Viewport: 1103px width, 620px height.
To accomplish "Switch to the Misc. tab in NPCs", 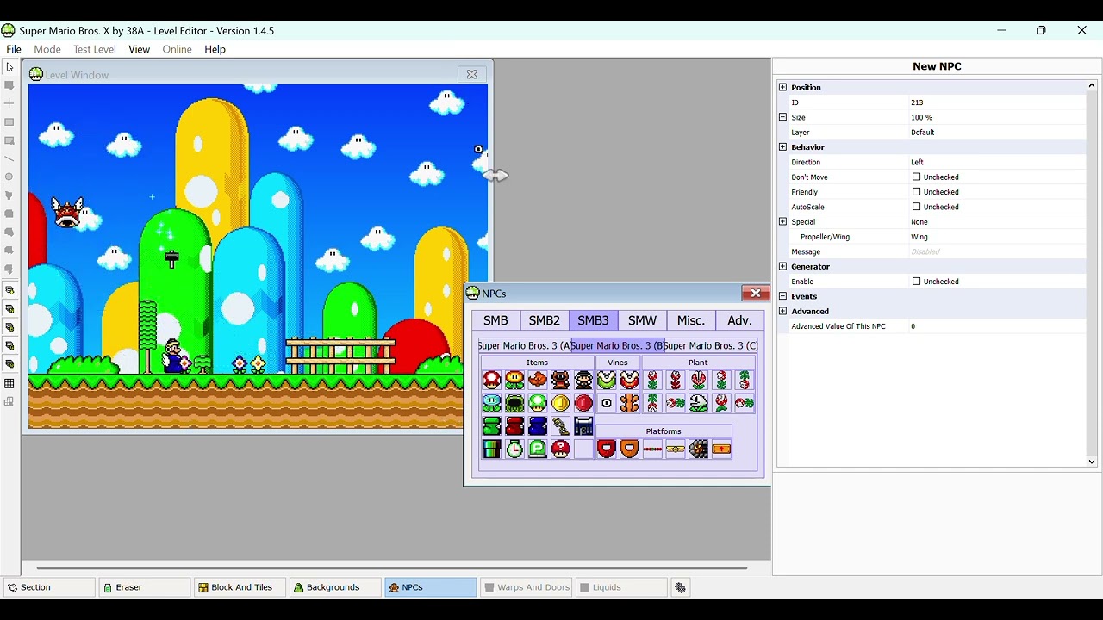I will click(691, 320).
